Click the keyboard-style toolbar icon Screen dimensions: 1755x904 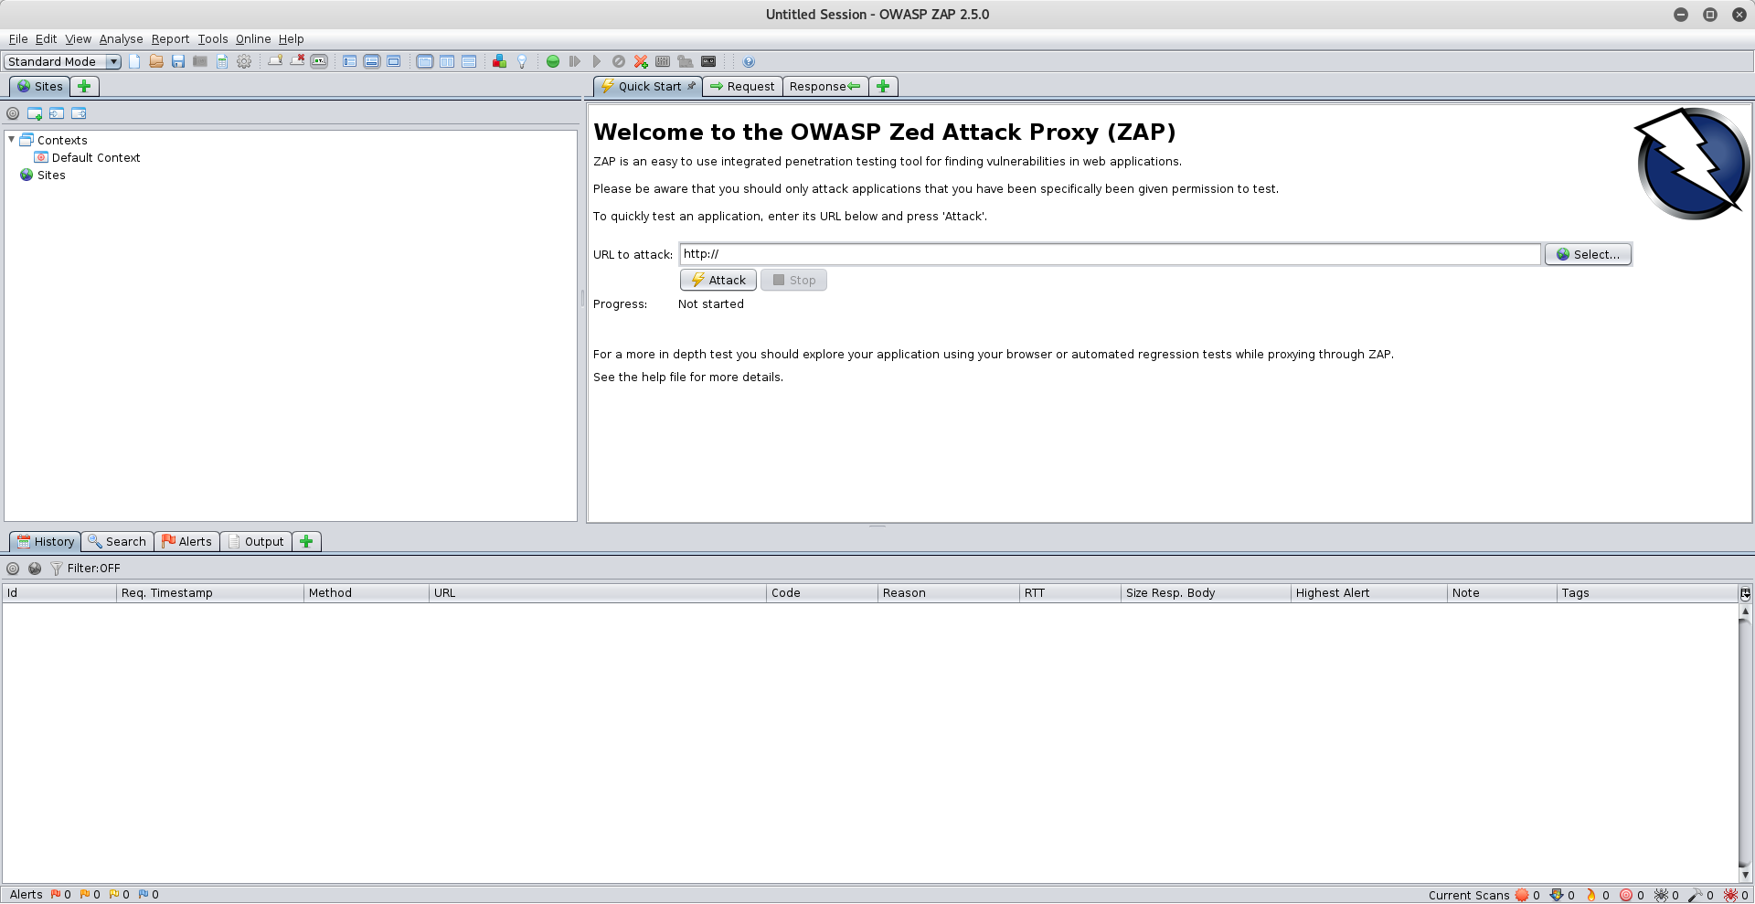click(663, 61)
